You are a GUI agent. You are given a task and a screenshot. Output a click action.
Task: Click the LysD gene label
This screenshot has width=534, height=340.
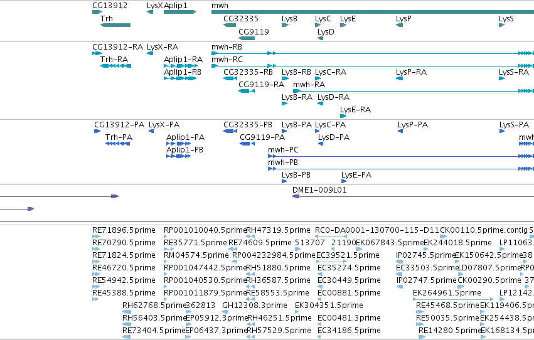coord(326,32)
